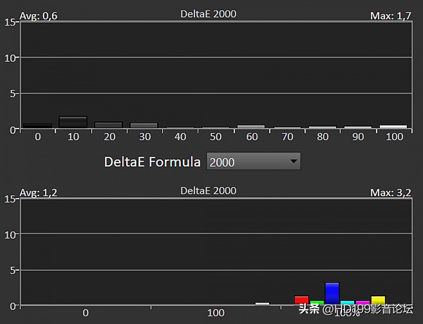Select the grayscale bar above 0
The width and height of the screenshot is (423, 324).
point(38,126)
